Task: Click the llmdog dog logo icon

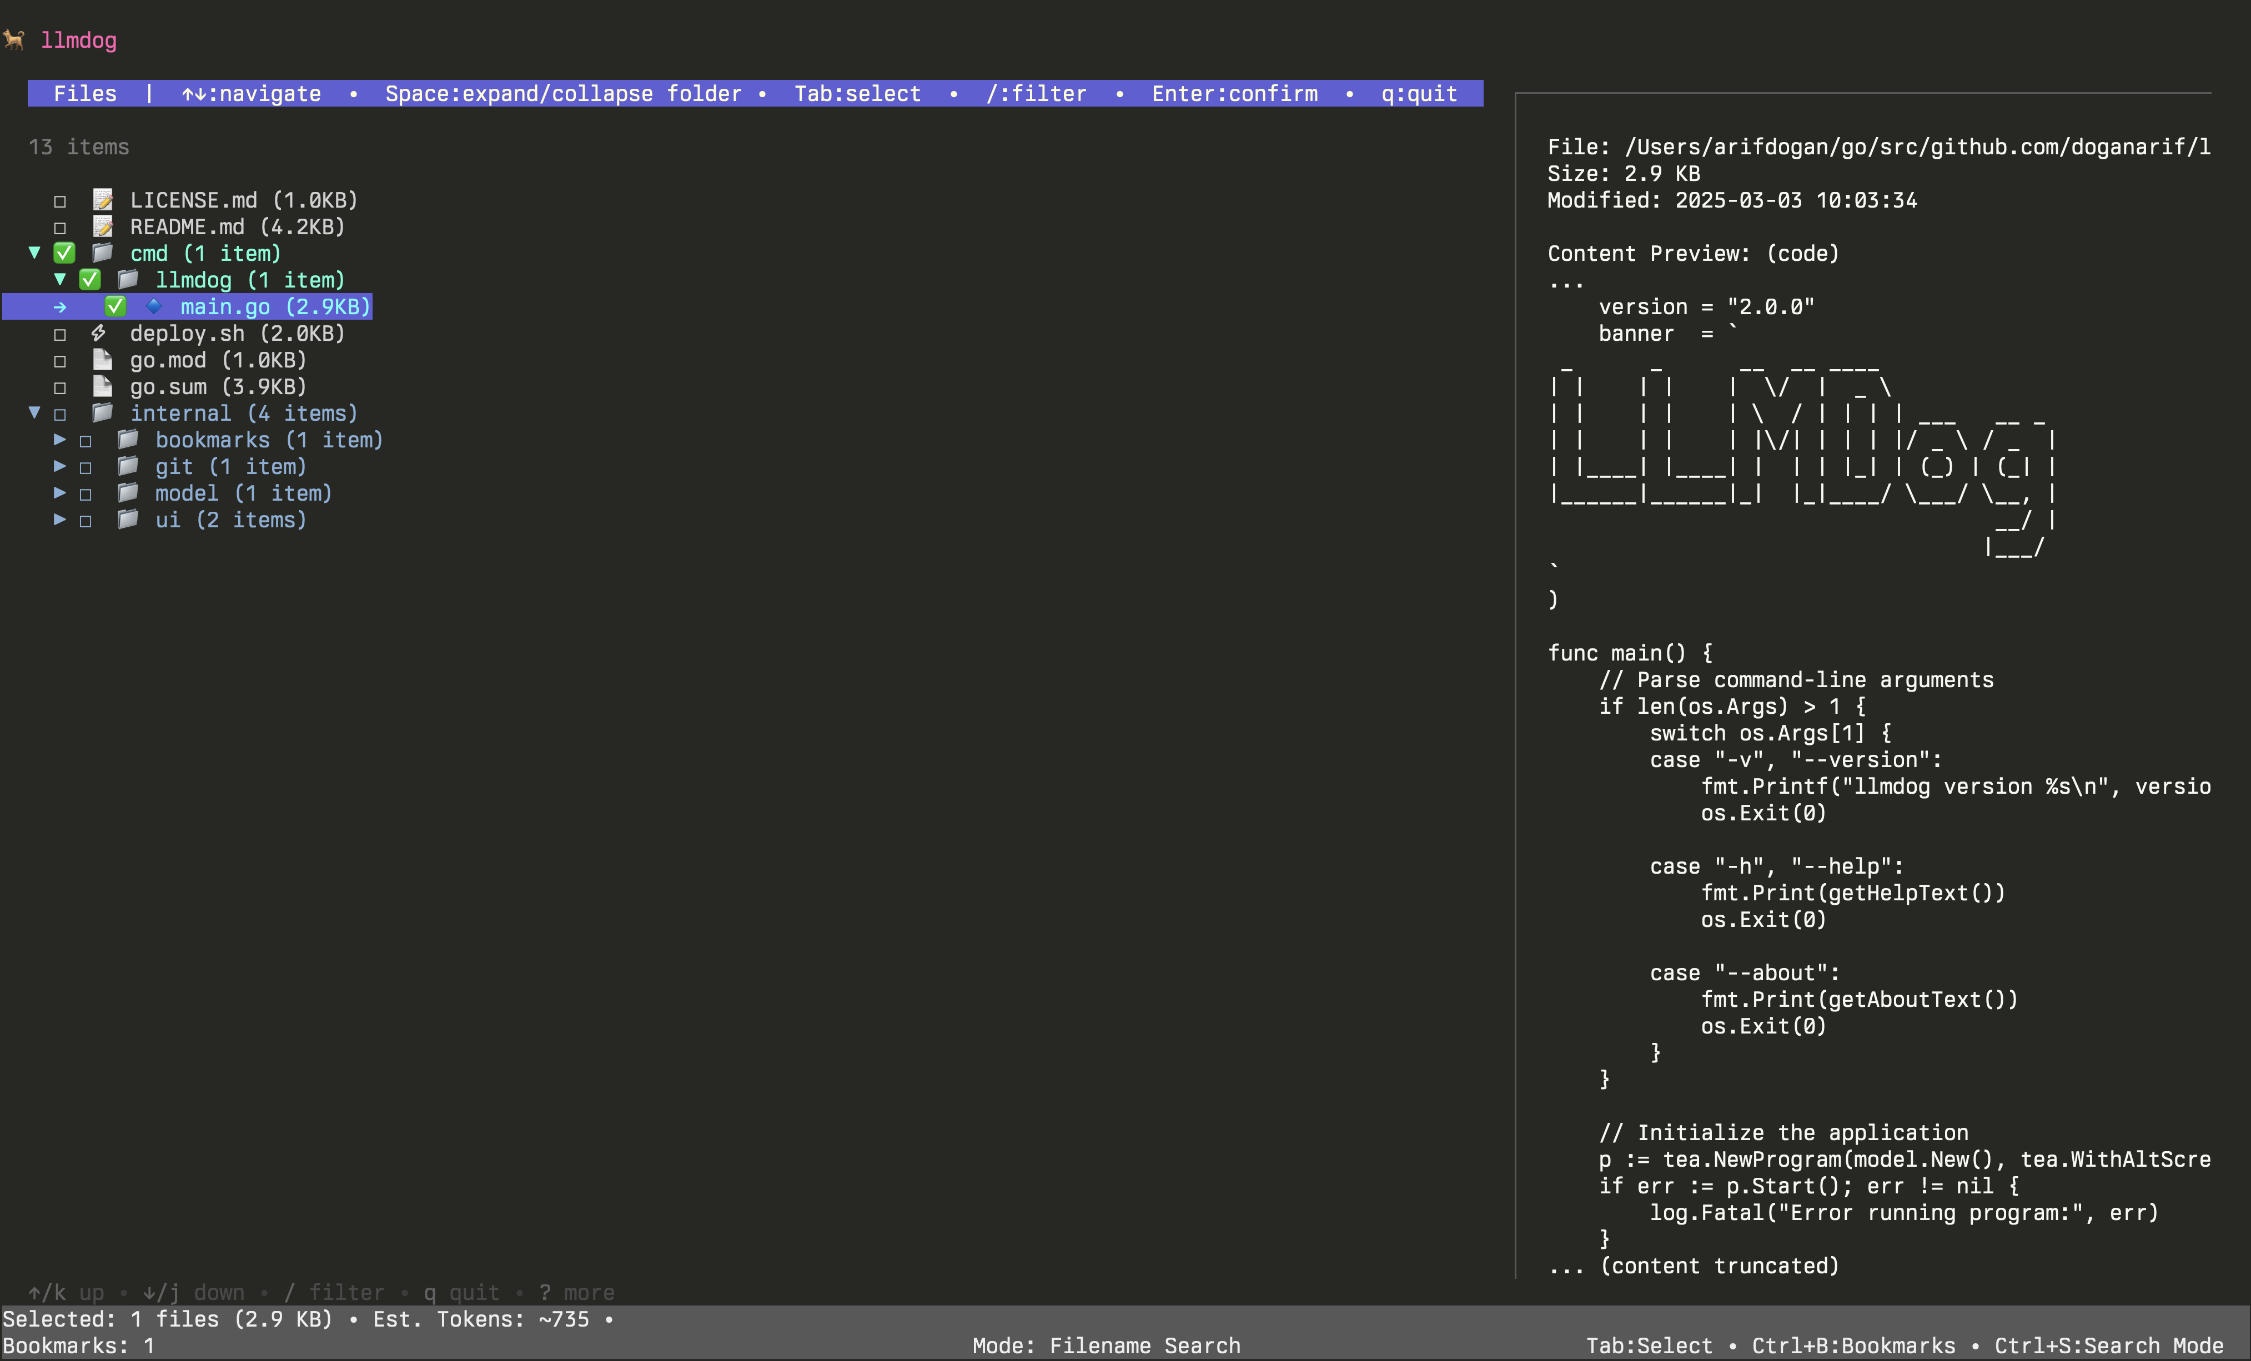Action: tap(14, 39)
